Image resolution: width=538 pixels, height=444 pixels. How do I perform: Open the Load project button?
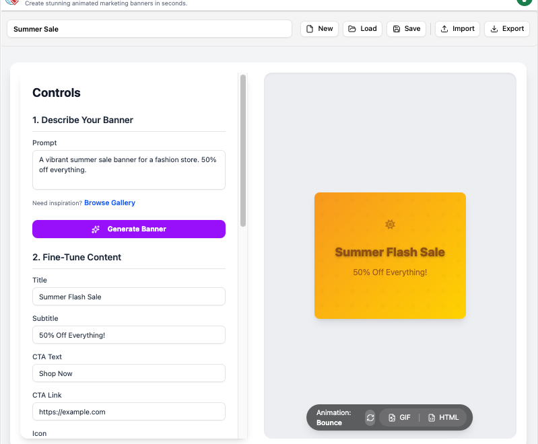click(x=362, y=29)
